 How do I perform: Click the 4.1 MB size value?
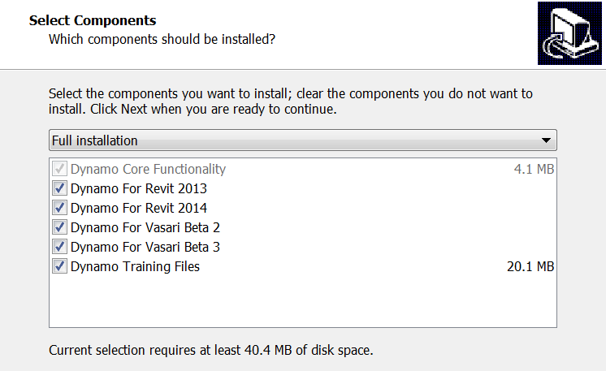click(533, 170)
